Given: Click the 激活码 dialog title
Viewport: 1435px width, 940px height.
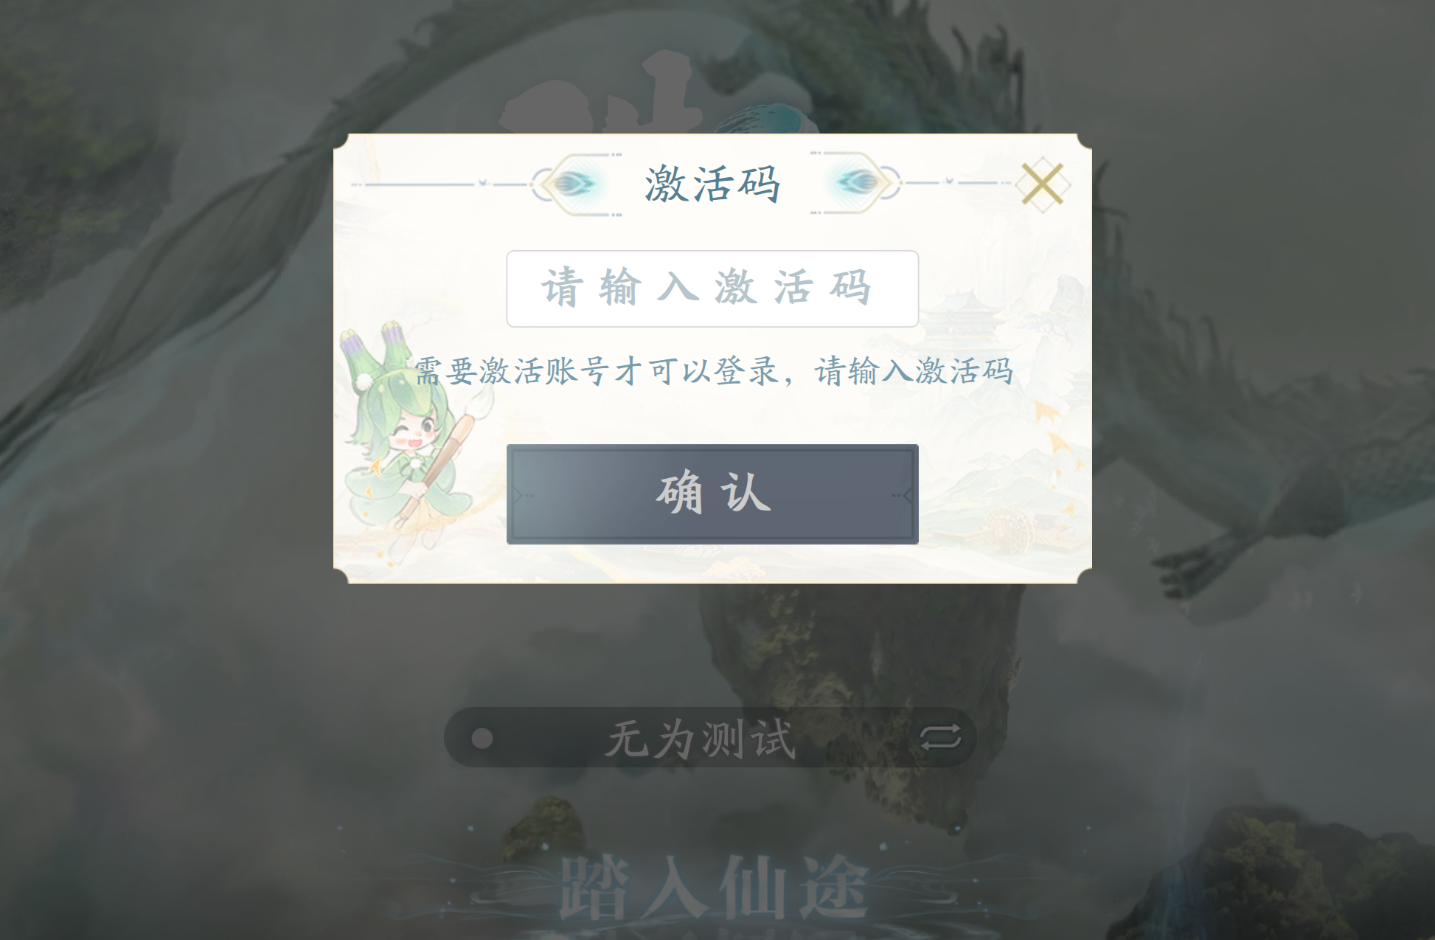Looking at the screenshot, I should pos(712,184).
